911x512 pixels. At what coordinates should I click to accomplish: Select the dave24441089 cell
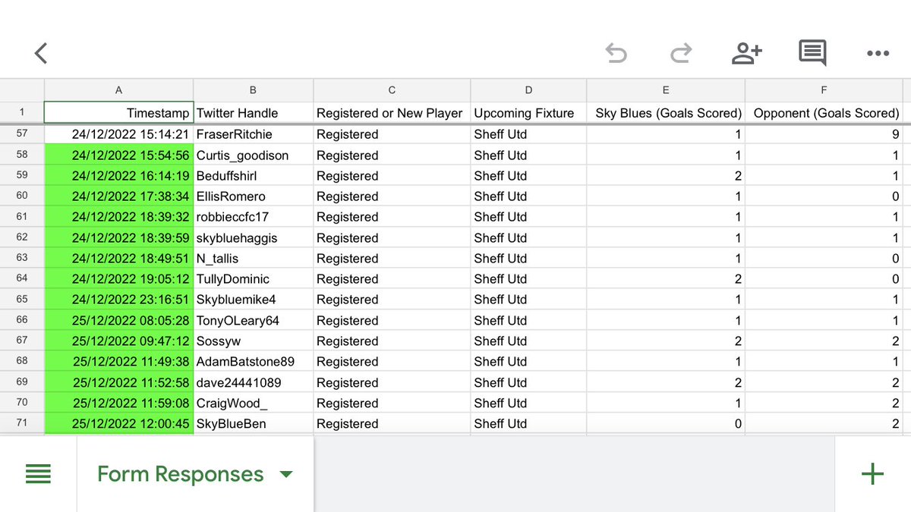(253, 382)
